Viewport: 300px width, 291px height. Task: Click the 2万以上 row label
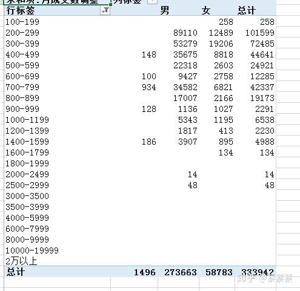(x=21, y=261)
